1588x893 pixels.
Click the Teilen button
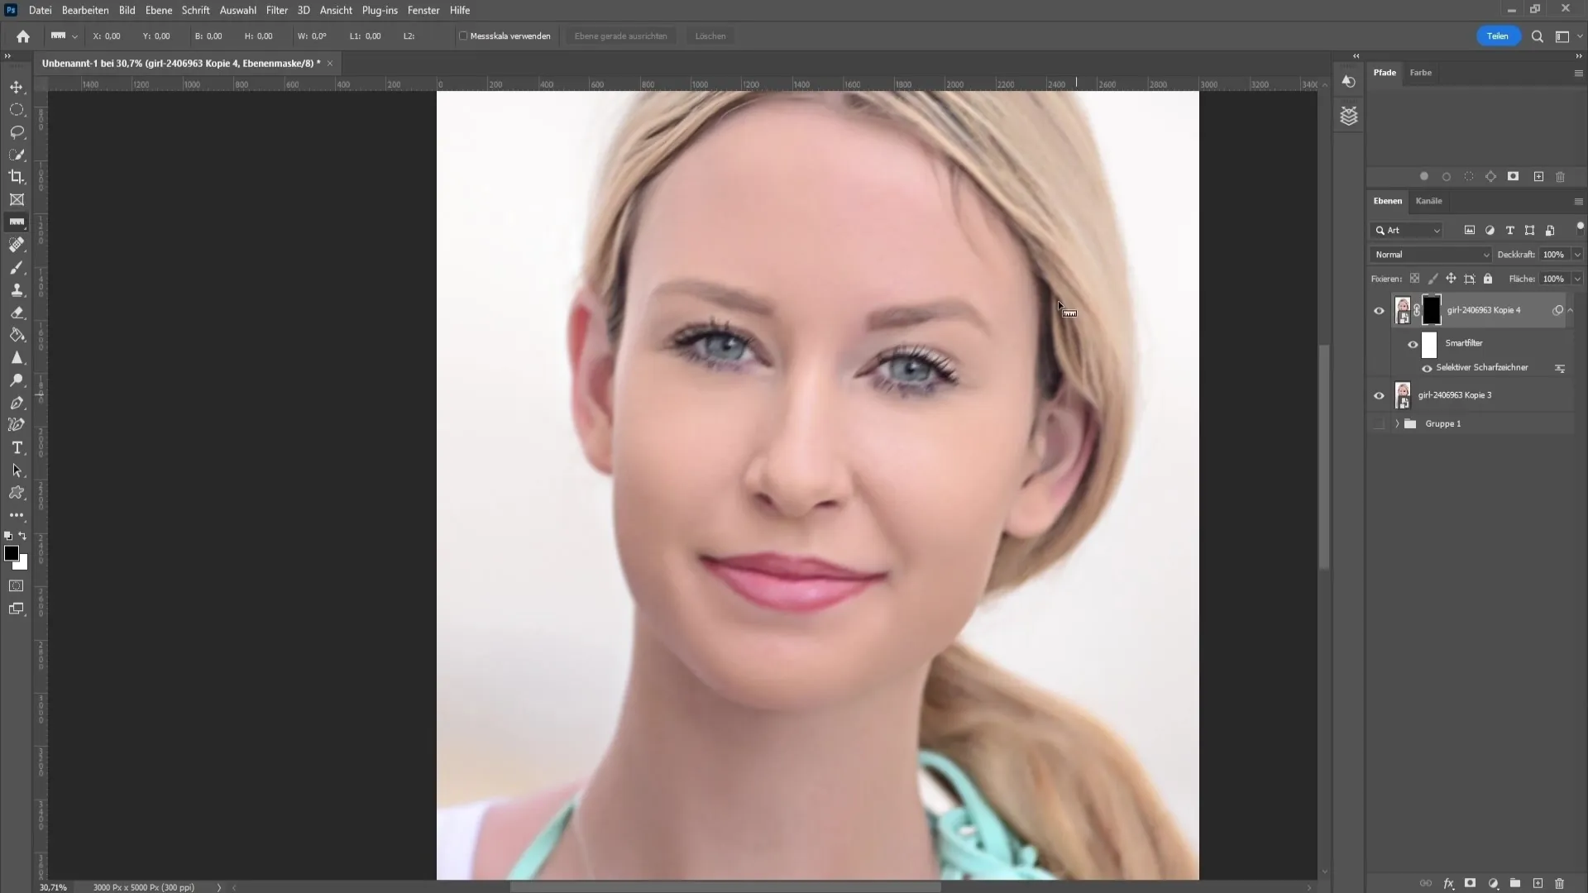click(1498, 36)
